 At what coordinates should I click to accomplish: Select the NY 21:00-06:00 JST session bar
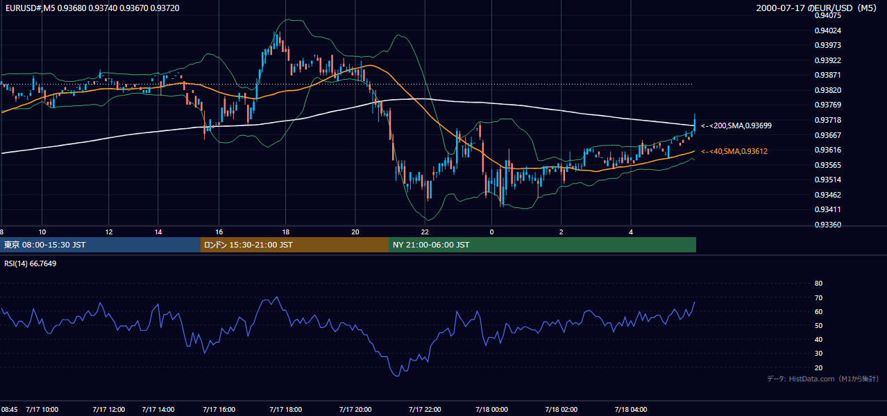(542, 245)
